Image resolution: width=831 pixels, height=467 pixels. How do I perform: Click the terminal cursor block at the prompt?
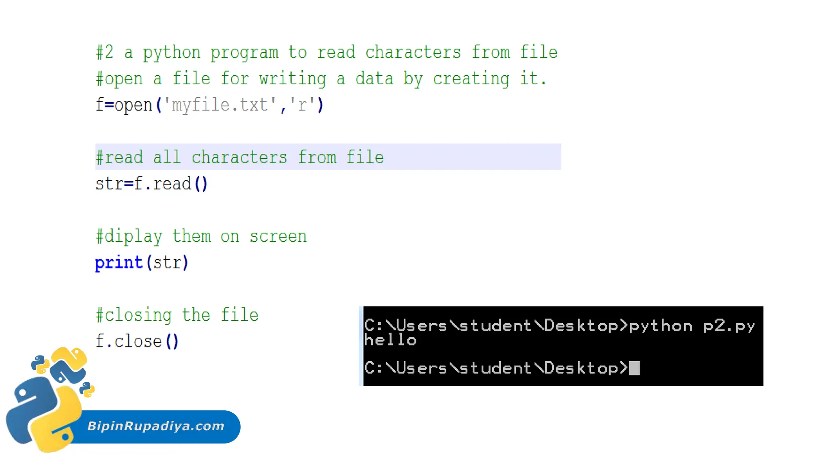click(x=634, y=368)
